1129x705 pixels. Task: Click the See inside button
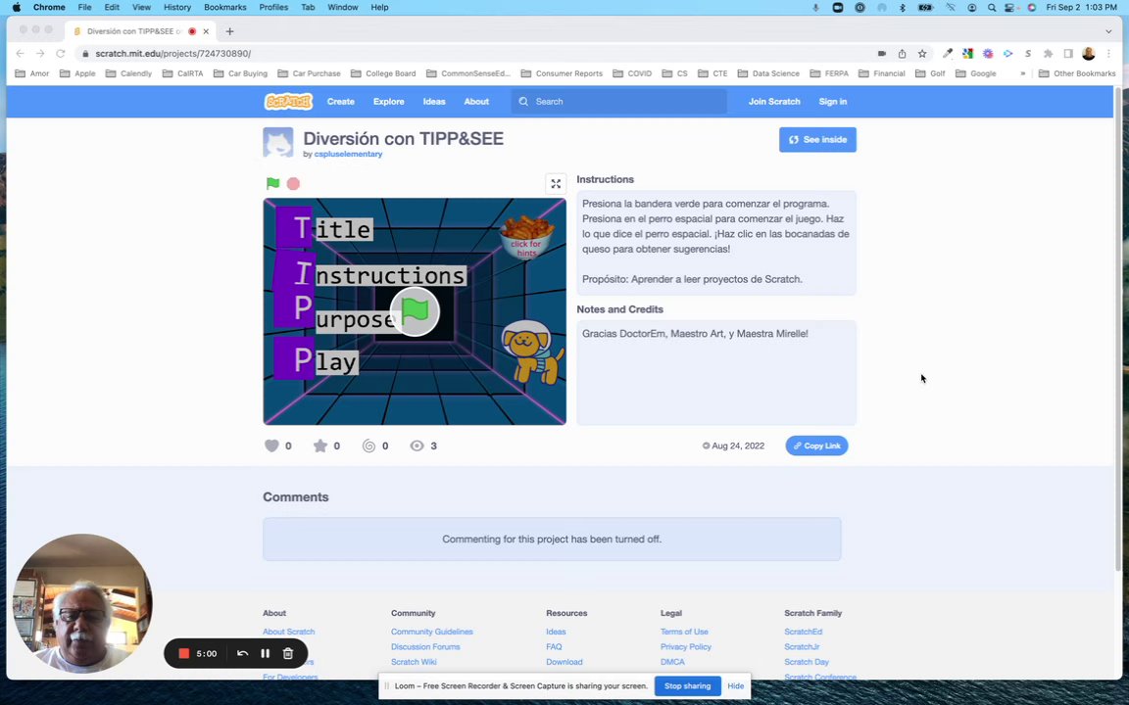pyautogui.click(x=817, y=140)
